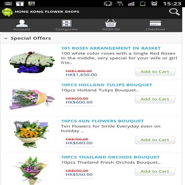Image resolution: width=185 pixels, height=185 pixels.
Task: Tap the alarm clock status icon
Action: tap(154, 4)
